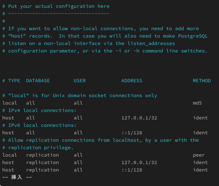219x186 pixels.
Task: Click the words 'command line switches.'
Action: point(175,51)
